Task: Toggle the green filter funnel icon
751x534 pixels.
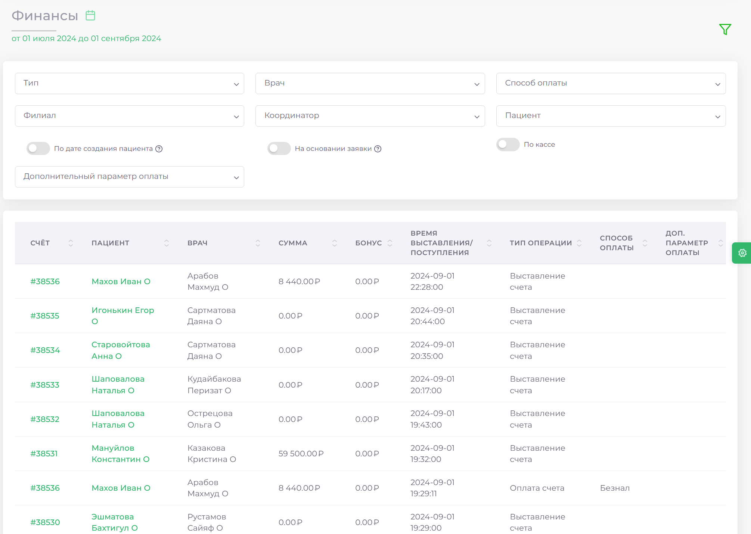Action: pyautogui.click(x=725, y=29)
